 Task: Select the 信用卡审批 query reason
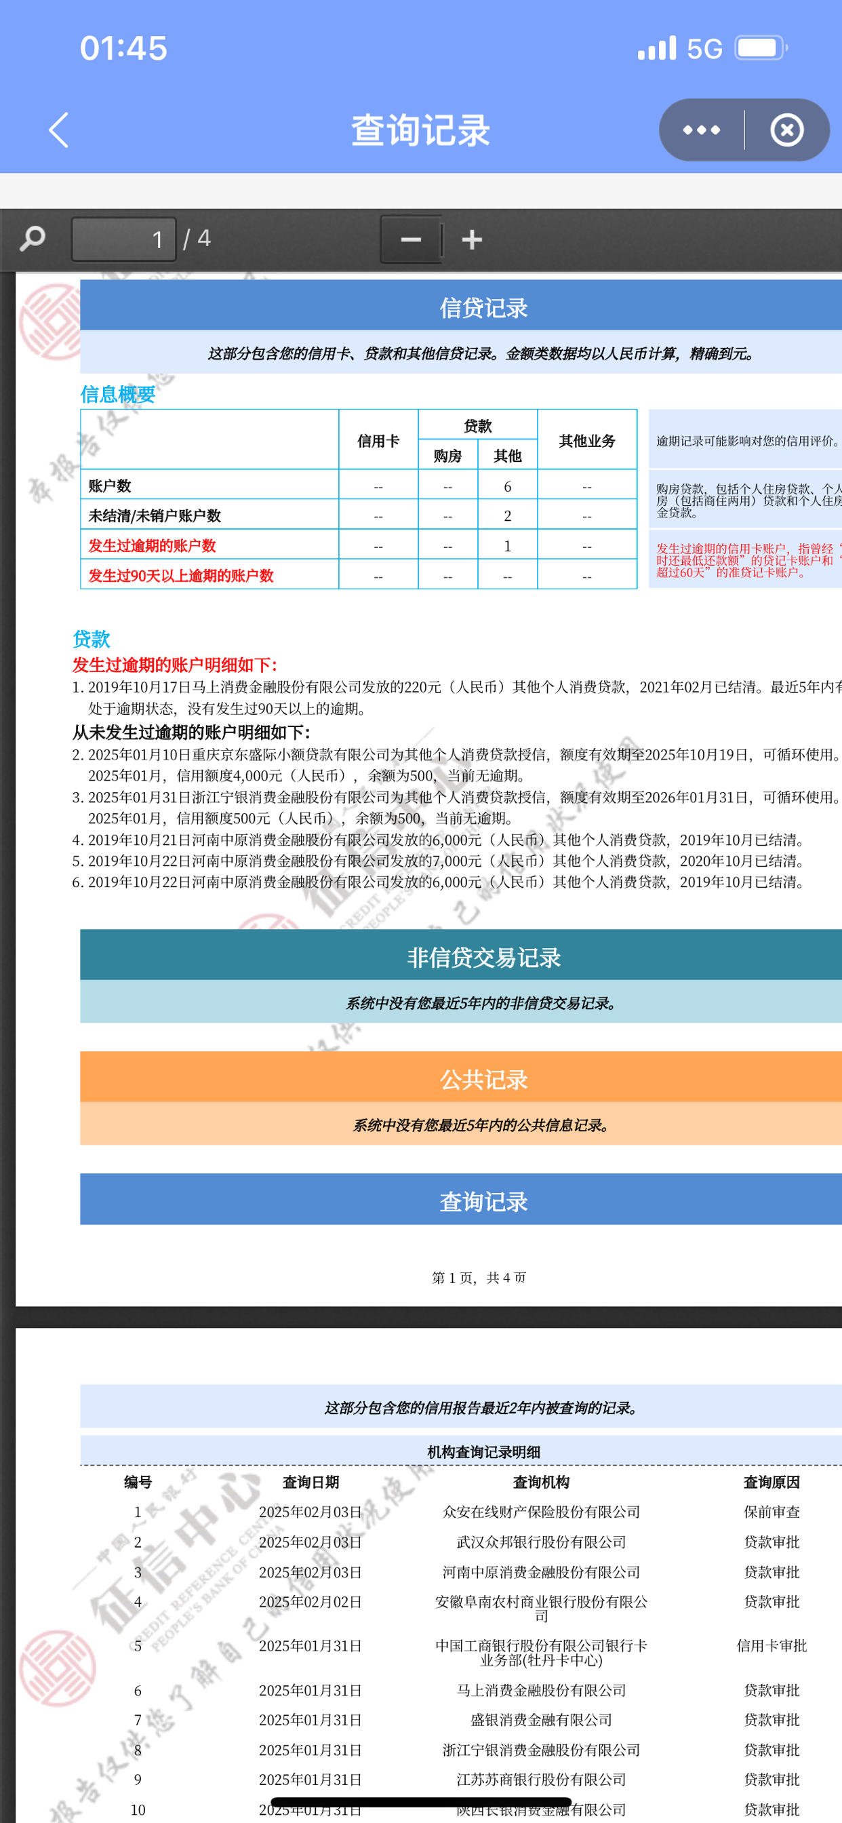(772, 1645)
